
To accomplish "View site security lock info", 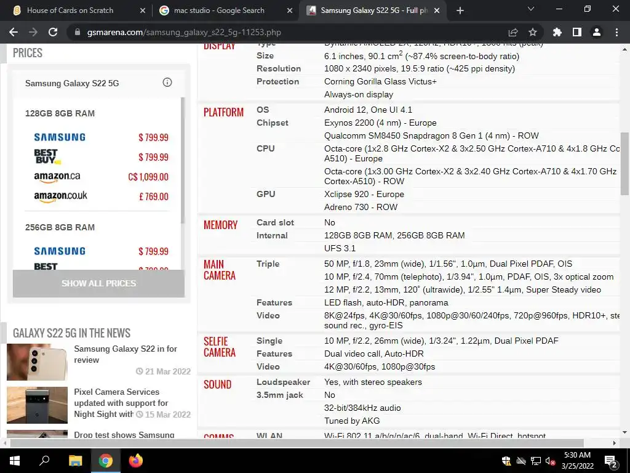I will click(x=78, y=32).
